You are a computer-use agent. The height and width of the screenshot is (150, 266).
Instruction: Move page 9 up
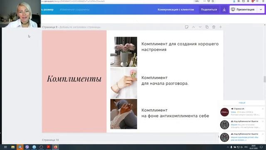click(x=193, y=27)
